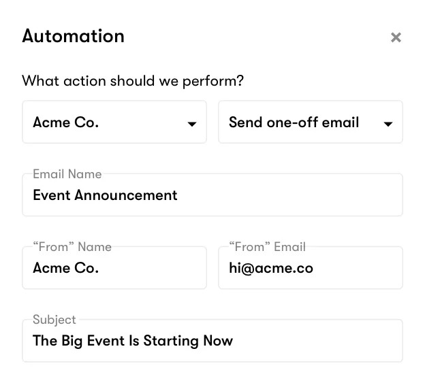425x385 pixels.
Task: Focus the Email Name input field
Action: [x=272, y=196]
